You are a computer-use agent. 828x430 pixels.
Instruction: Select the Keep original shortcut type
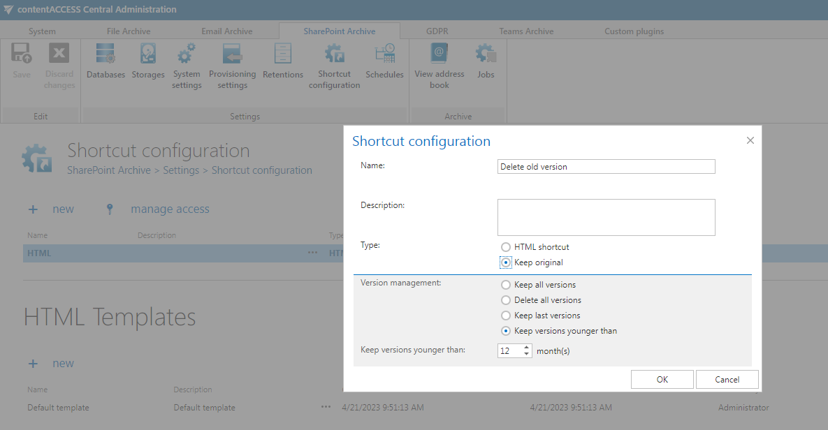(x=505, y=262)
